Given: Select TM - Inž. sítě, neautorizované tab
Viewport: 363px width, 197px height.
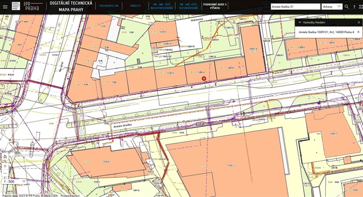Looking at the screenshot, I should pyautogui.click(x=162, y=6).
